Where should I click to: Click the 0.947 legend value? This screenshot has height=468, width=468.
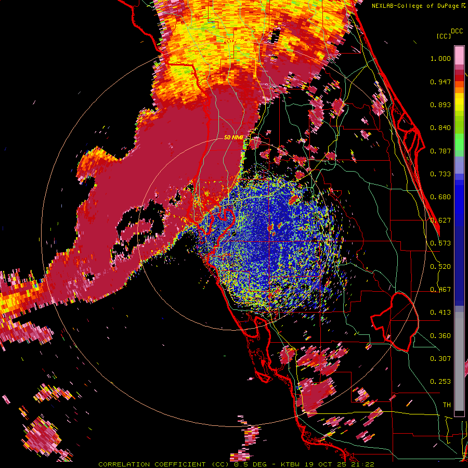[440, 82]
